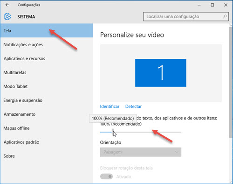The width and height of the screenshot is (233, 184).
Task: Toggle the rotation lock switch
Action: (x=106, y=177)
